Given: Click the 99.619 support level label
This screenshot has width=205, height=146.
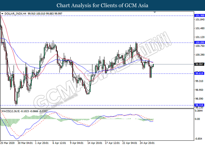Looking at the screenshot, I should coord(199,73).
